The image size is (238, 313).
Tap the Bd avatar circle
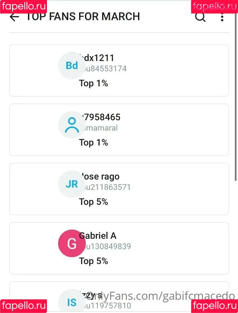tap(72, 65)
